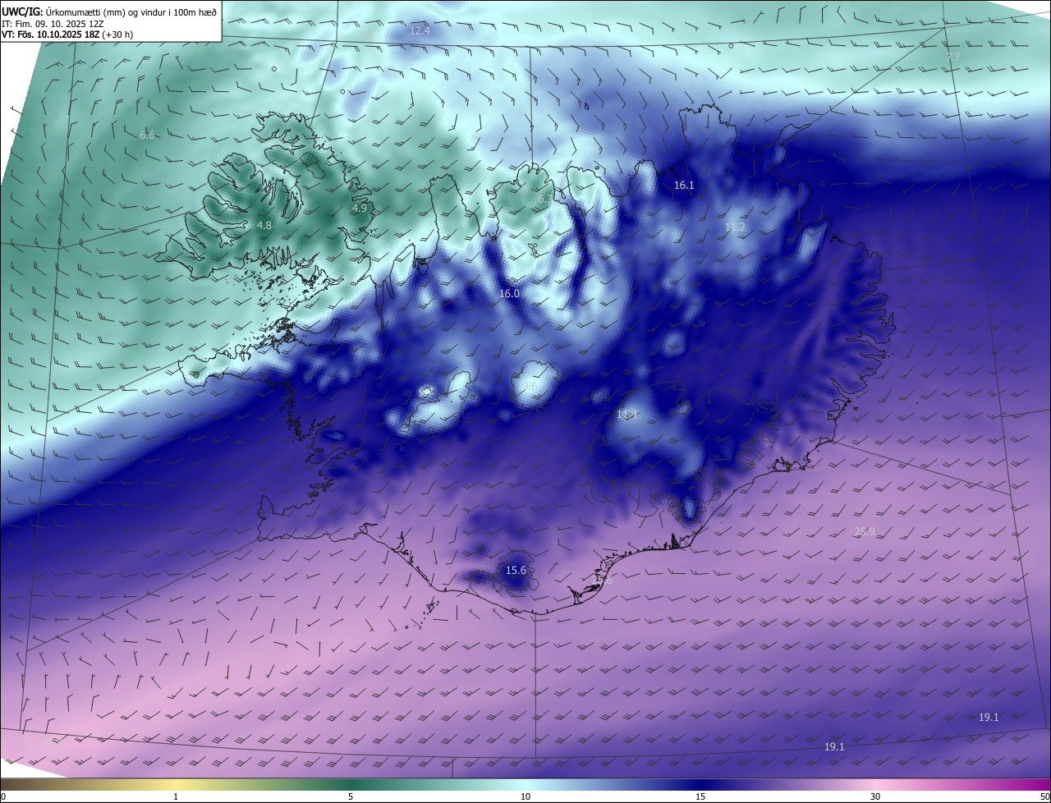Select the 7.7 value label
The width and height of the screenshot is (1051, 803).
(x=952, y=57)
